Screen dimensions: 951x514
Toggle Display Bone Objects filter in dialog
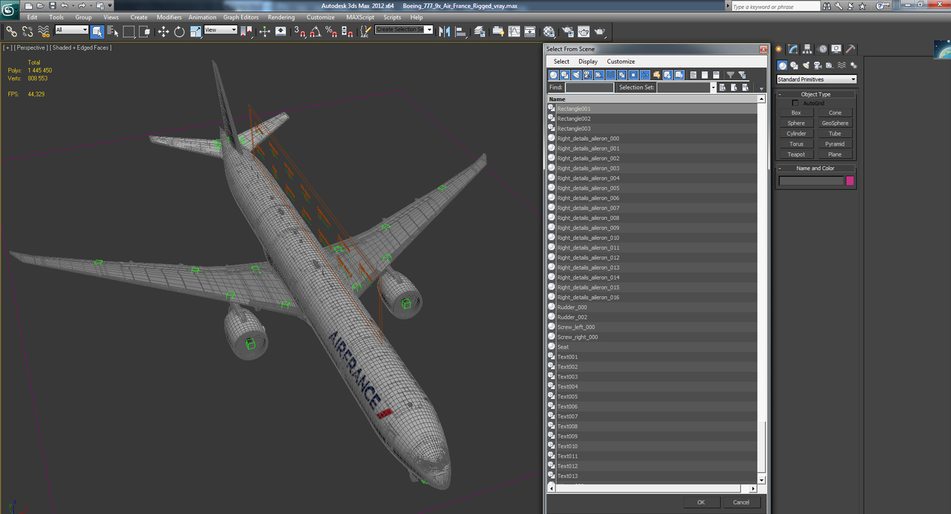tap(645, 75)
